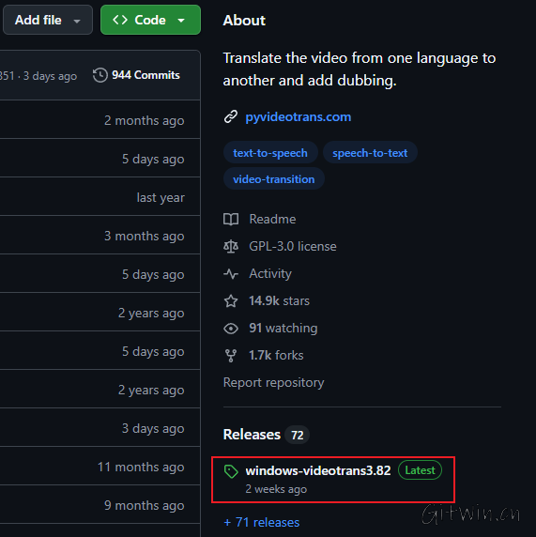The height and width of the screenshot is (537, 536).
Task: Click the eye icon next to 91 watching
Action: [231, 329]
